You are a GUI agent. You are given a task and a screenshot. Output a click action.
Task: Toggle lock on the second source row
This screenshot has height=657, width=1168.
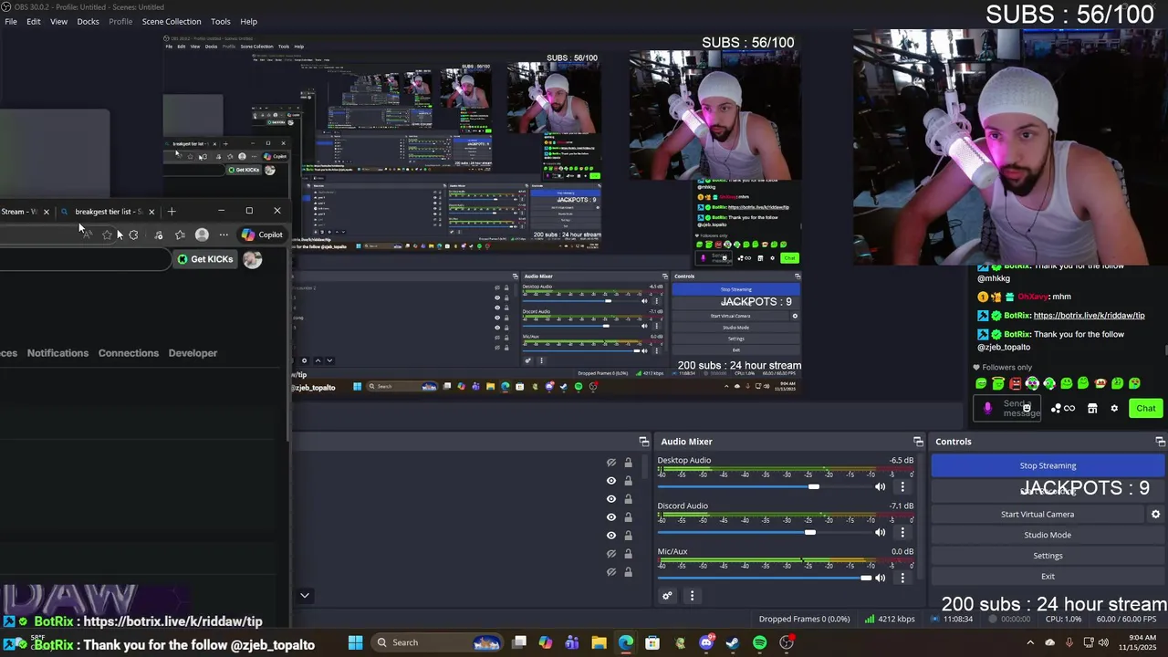click(x=628, y=481)
